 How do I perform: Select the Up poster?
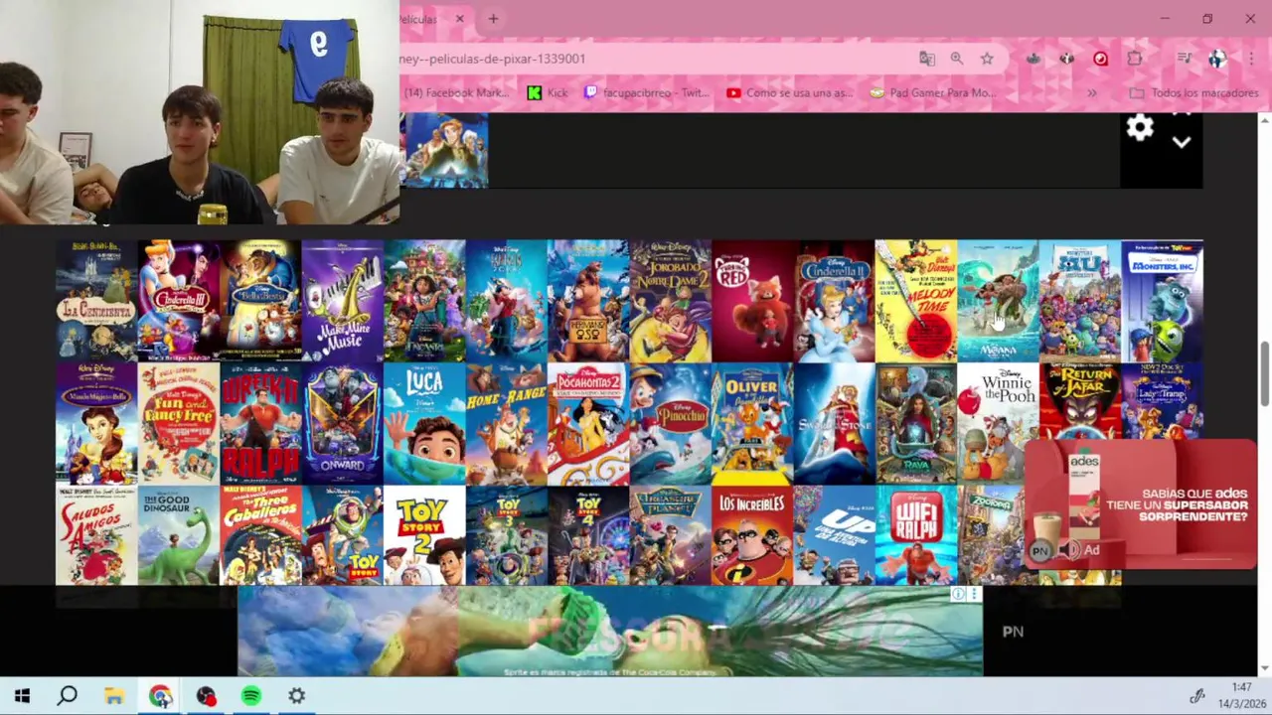click(834, 535)
